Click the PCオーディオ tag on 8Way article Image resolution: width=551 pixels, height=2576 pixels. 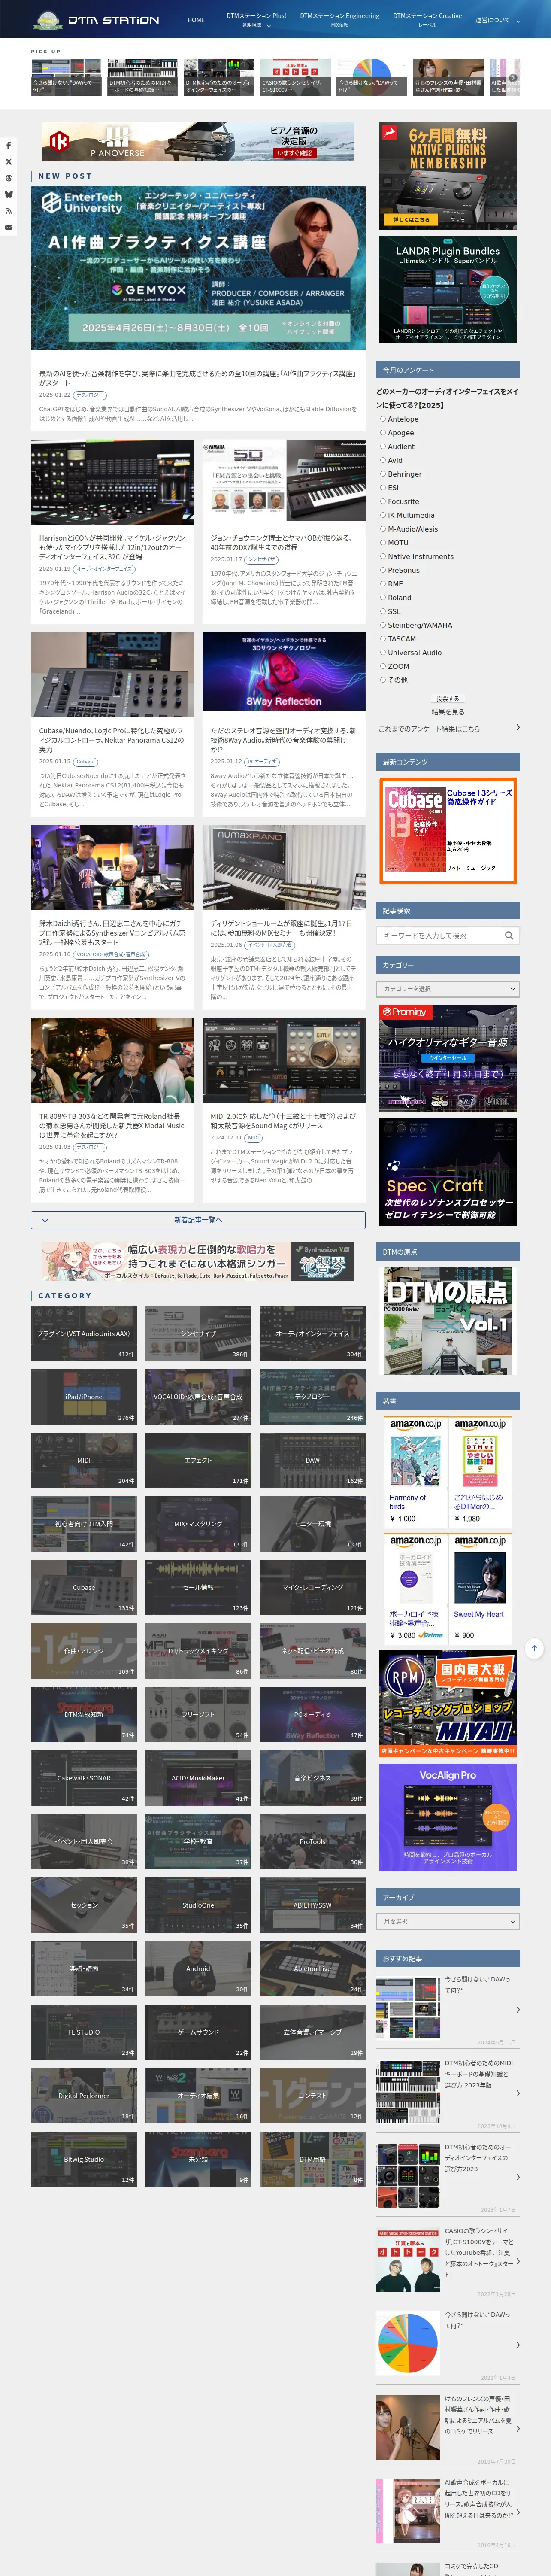click(x=262, y=762)
